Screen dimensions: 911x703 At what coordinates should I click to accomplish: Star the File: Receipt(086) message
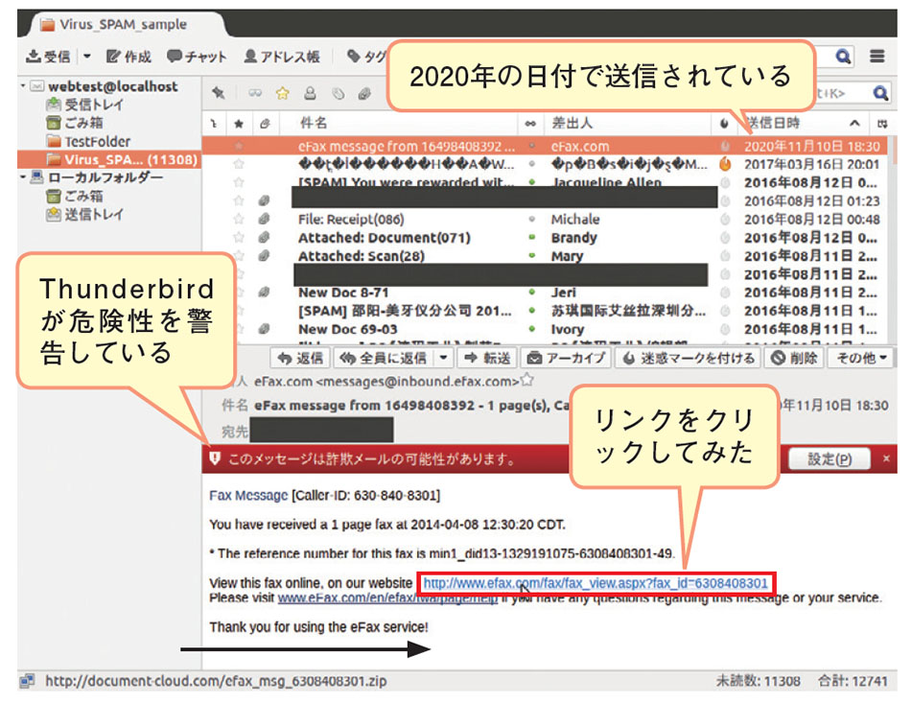(x=239, y=220)
